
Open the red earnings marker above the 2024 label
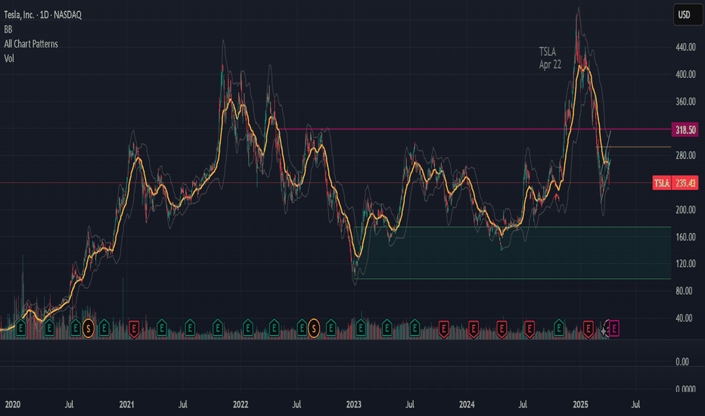point(473,329)
